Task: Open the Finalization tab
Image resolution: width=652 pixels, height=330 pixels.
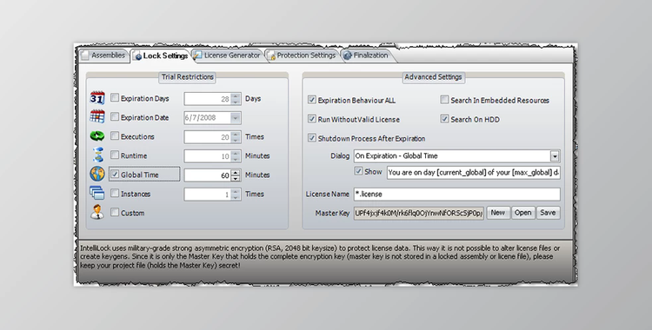Action: (366, 56)
